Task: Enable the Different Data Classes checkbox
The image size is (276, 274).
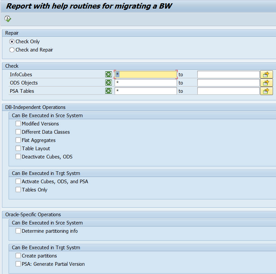Action: click(x=18, y=132)
